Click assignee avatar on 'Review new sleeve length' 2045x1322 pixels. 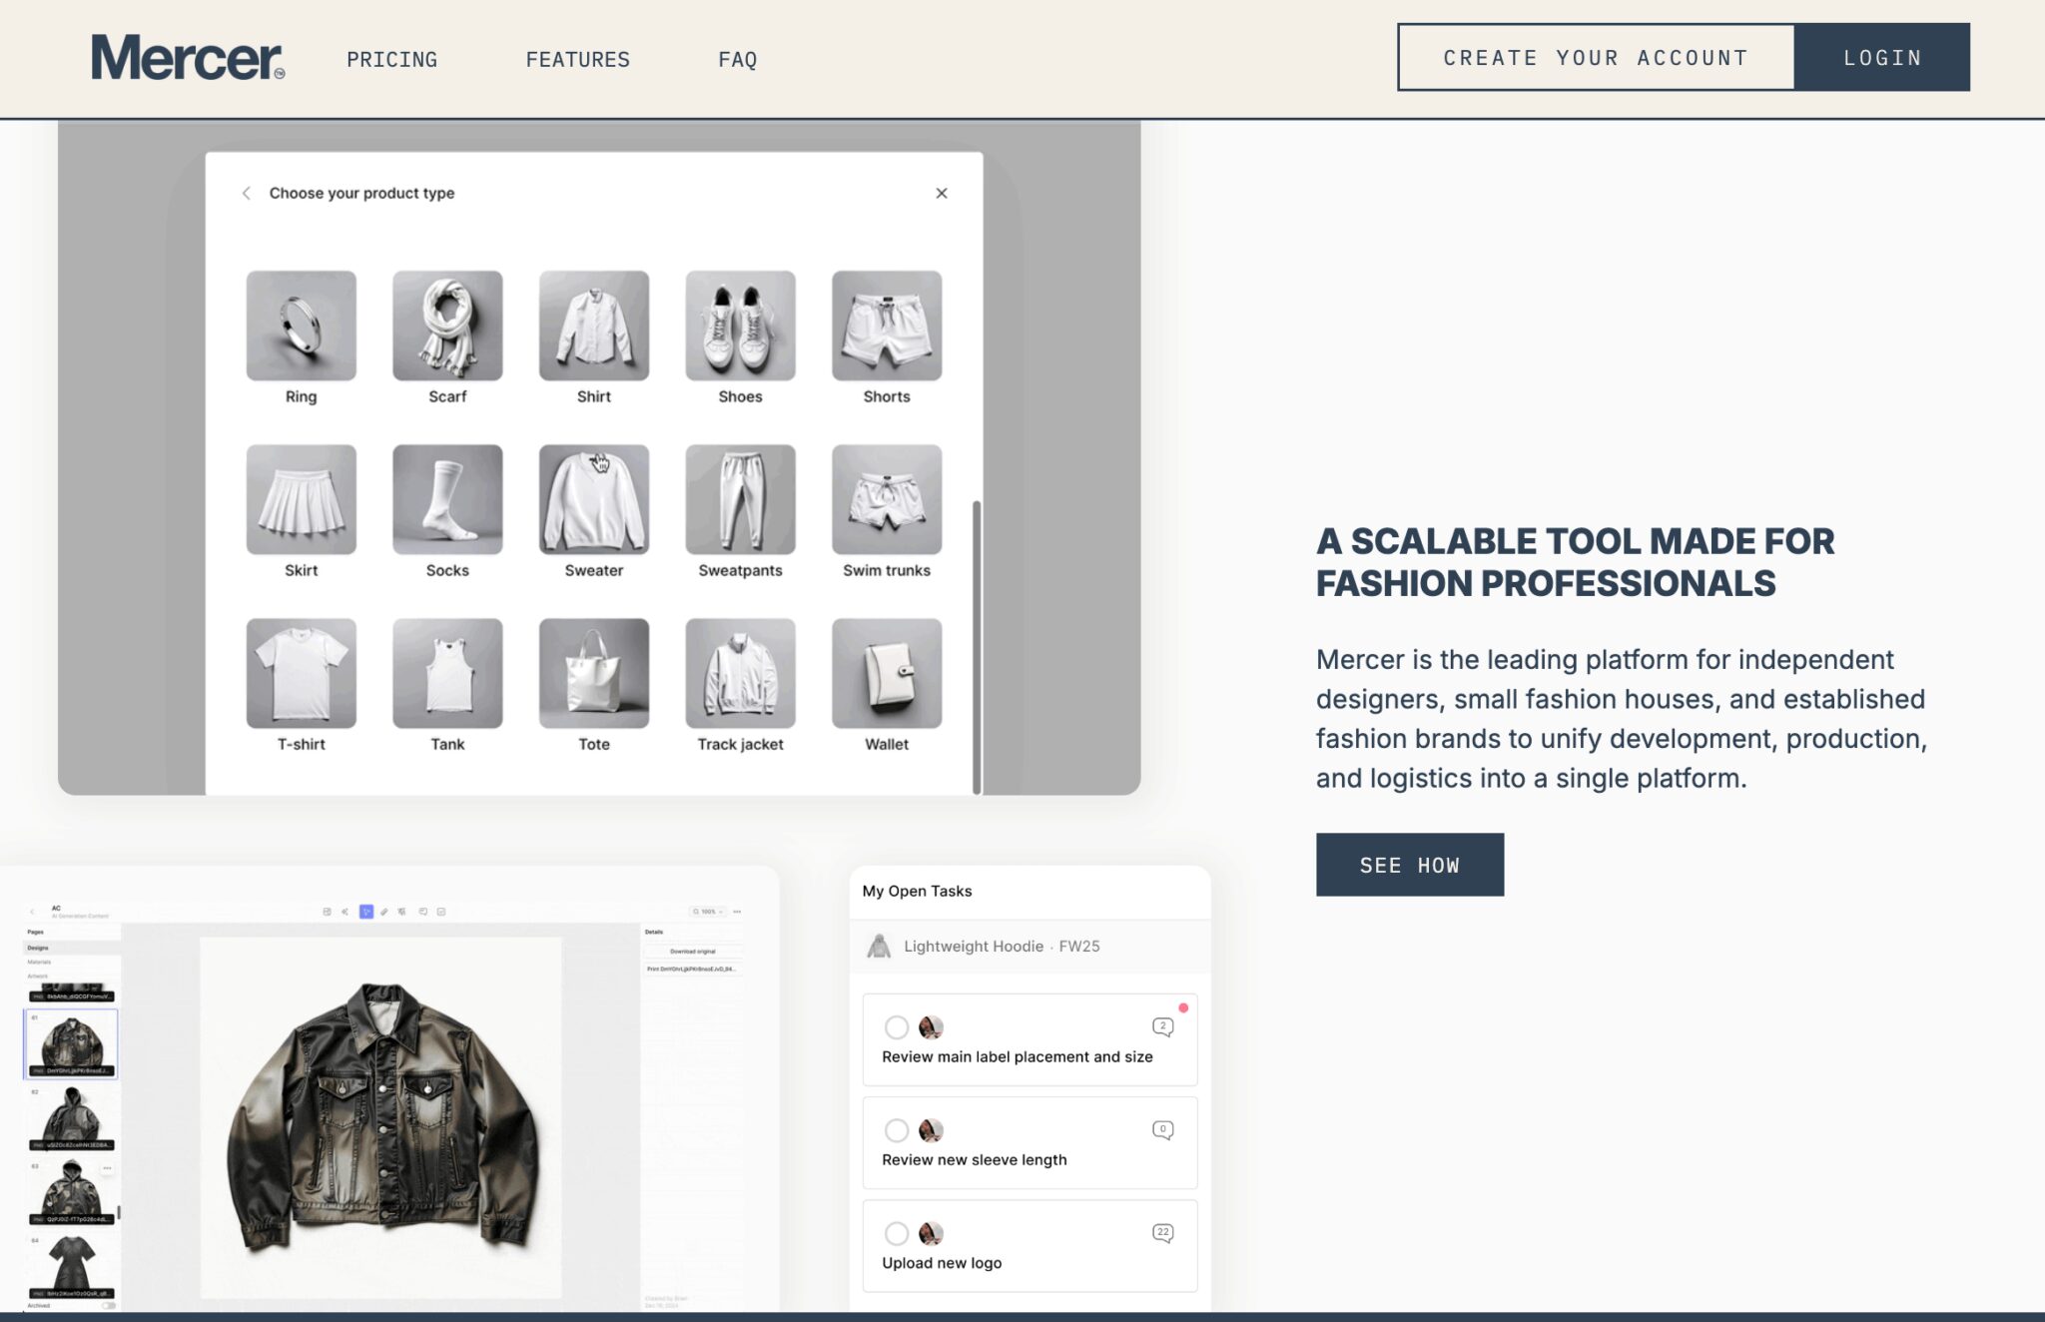coord(931,1129)
